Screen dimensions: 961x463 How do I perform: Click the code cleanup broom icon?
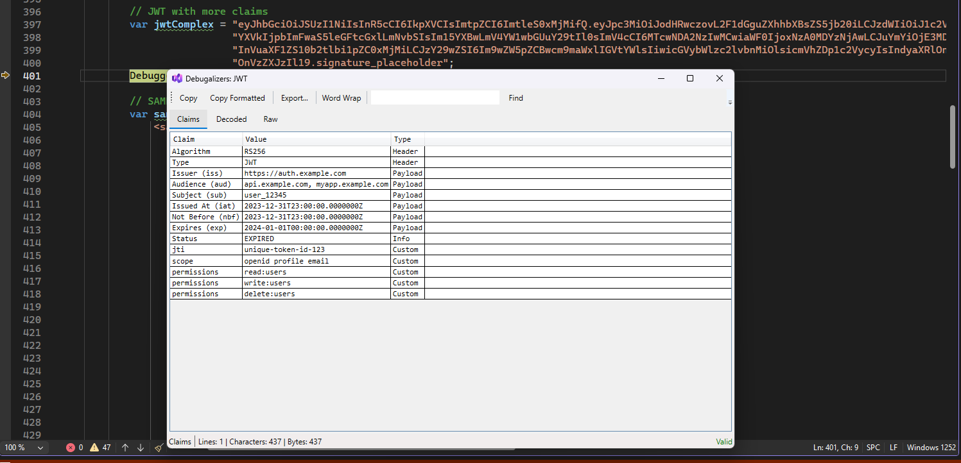click(159, 448)
